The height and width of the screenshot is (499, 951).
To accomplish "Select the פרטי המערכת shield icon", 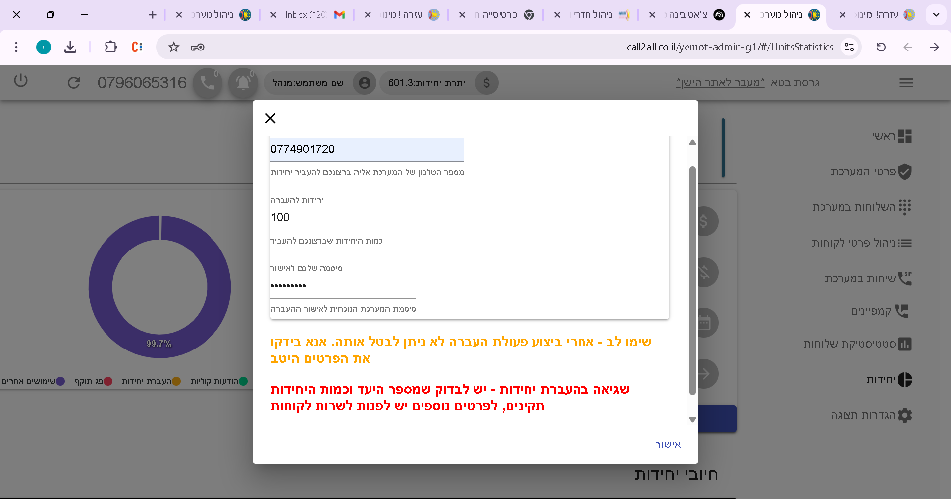I will (x=905, y=171).
